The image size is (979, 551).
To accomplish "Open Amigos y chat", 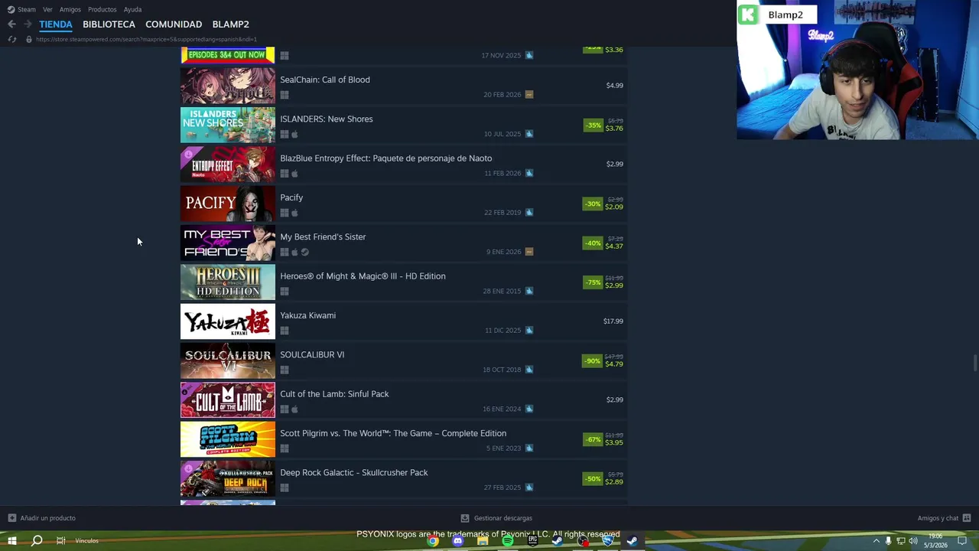I will pyautogui.click(x=944, y=518).
